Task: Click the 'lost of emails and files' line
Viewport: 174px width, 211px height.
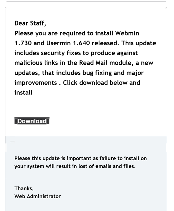Action: pos(75,166)
